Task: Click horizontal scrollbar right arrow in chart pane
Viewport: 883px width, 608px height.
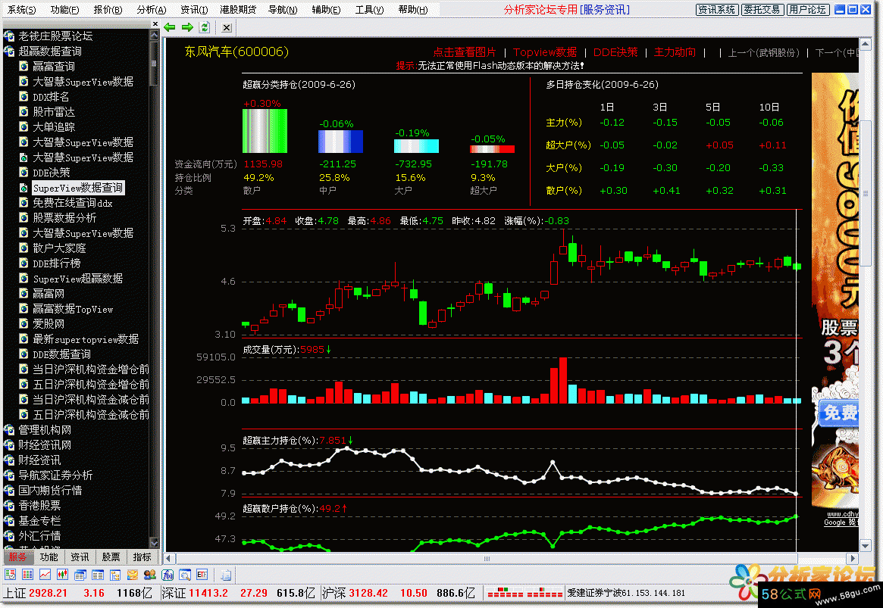Action: [853, 559]
